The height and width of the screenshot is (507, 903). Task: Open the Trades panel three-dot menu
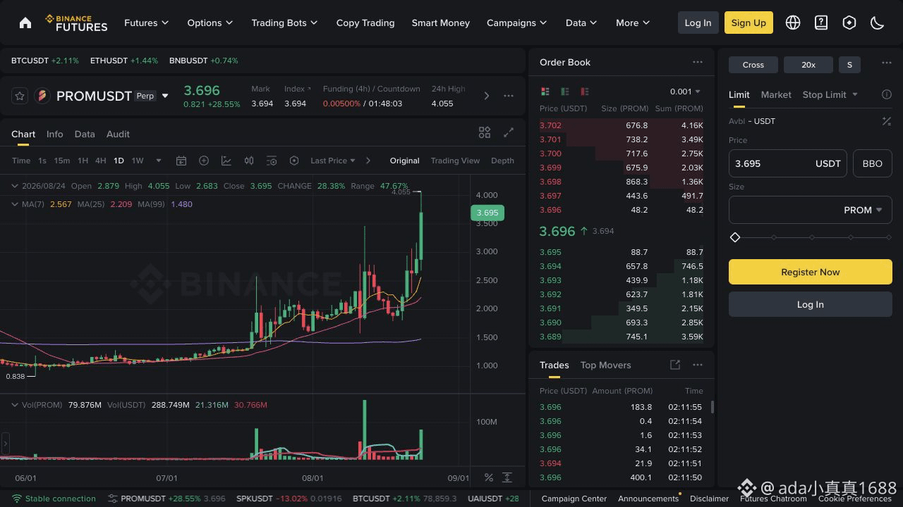698,365
